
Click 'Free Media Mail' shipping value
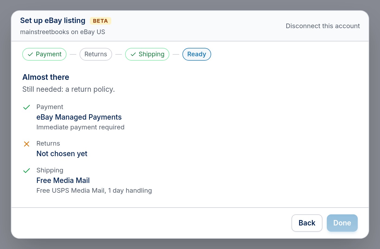click(63, 181)
